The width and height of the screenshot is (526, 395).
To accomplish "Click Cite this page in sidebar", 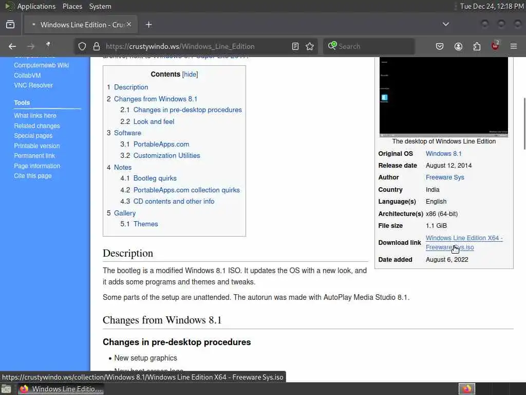I will click(32, 176).
